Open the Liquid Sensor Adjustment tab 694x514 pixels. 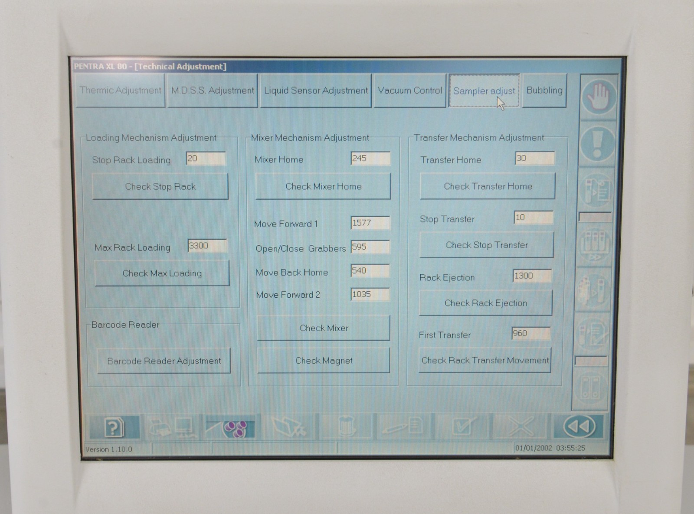coord(315,91)
